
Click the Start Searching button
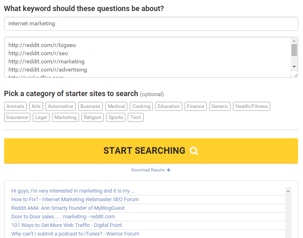(x=151, y=151)
